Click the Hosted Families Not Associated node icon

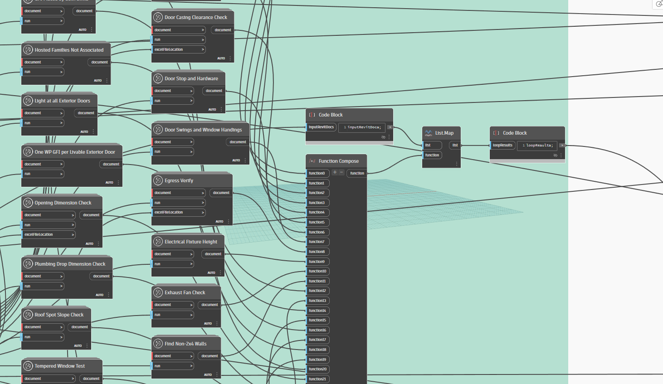point(28,49)
